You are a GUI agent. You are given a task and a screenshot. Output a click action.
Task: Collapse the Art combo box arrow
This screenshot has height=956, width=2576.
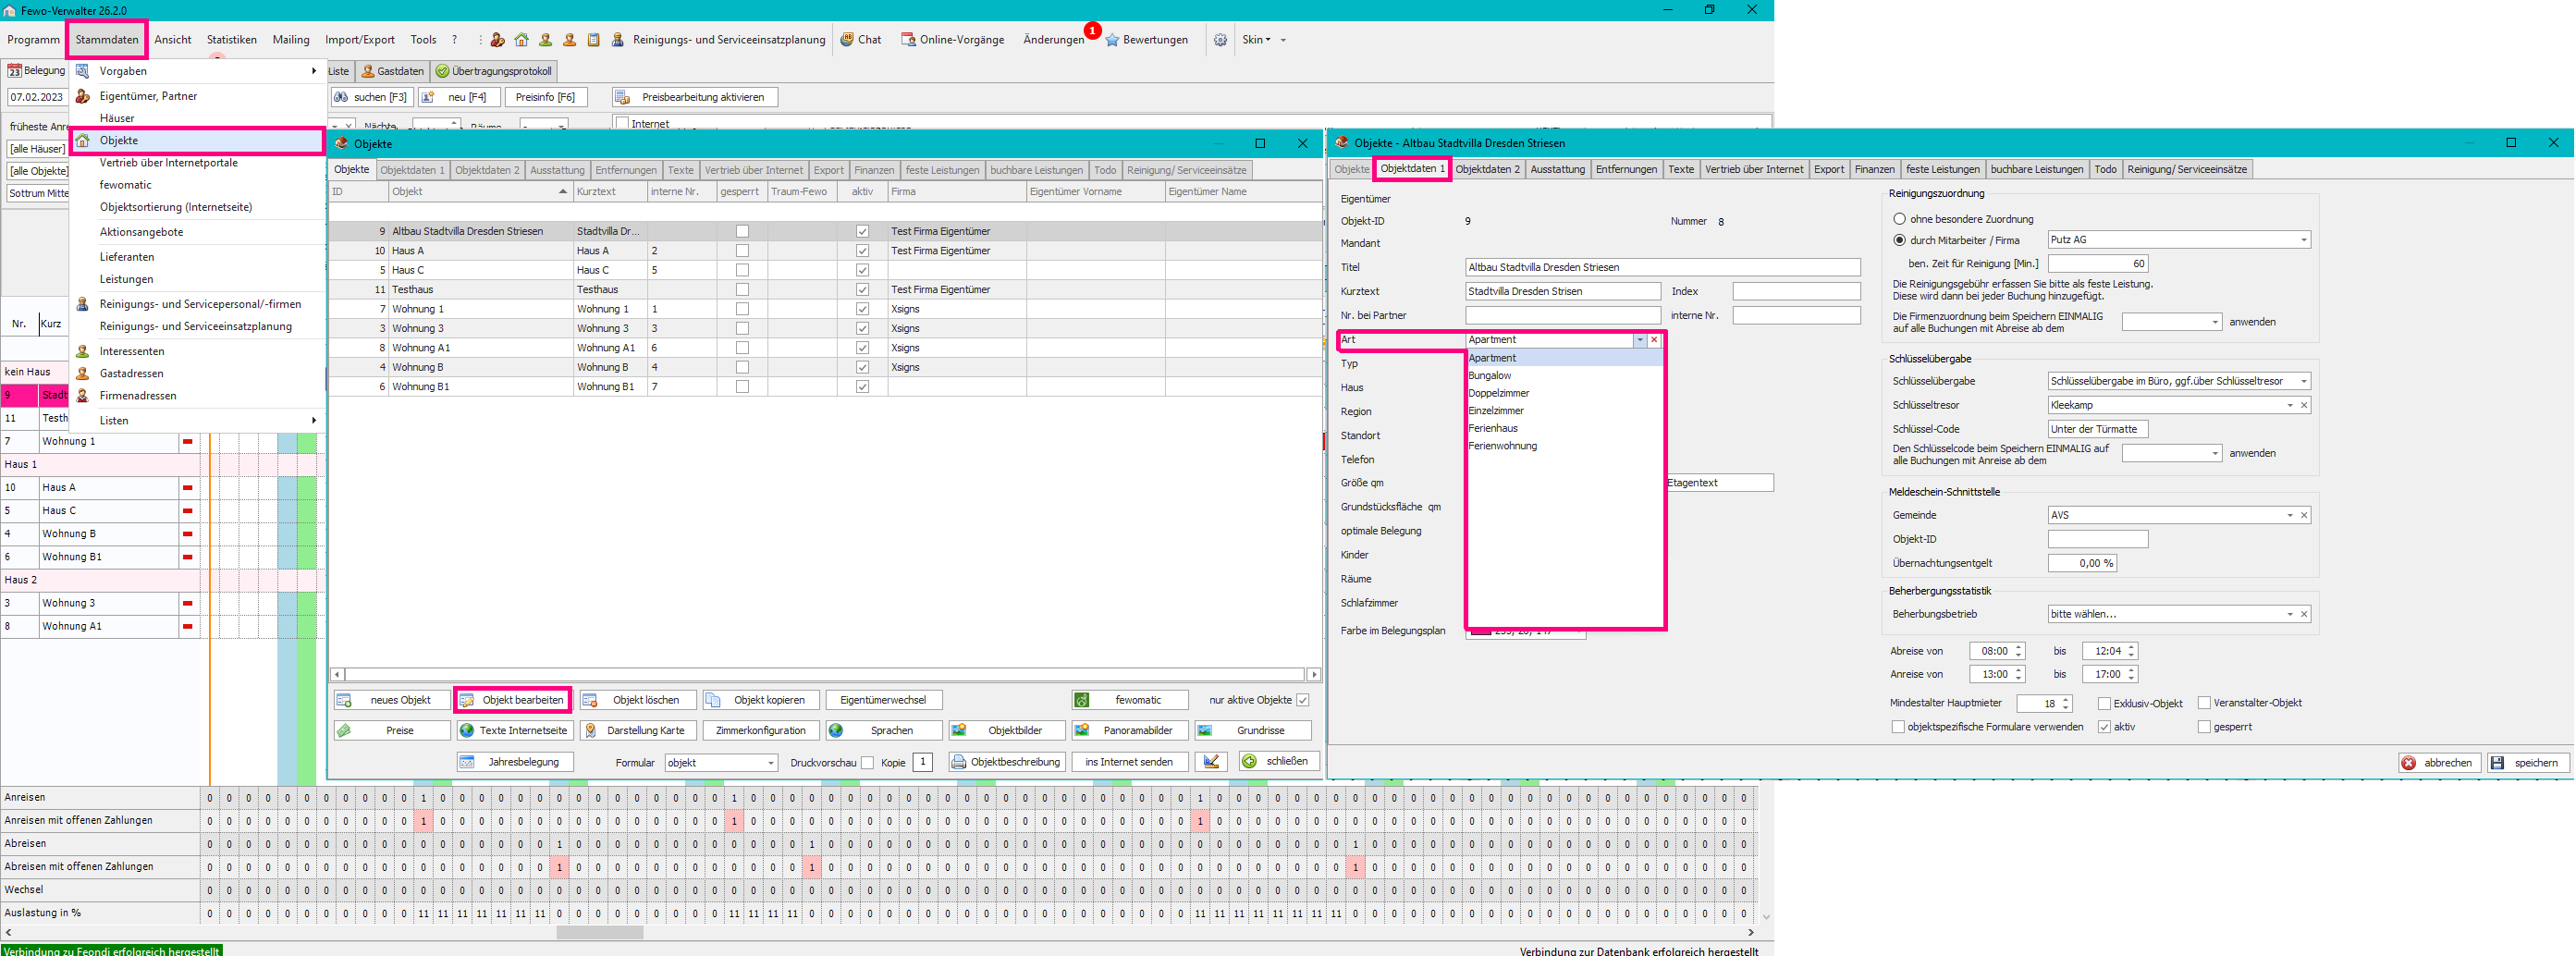tap(1640, 340)
